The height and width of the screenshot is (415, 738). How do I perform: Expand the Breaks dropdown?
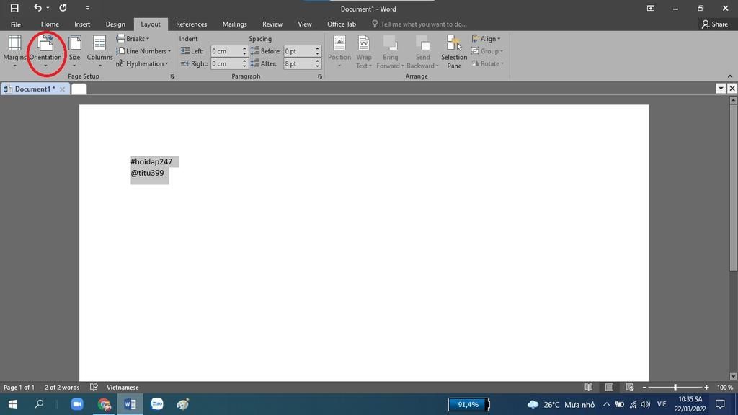133,39
